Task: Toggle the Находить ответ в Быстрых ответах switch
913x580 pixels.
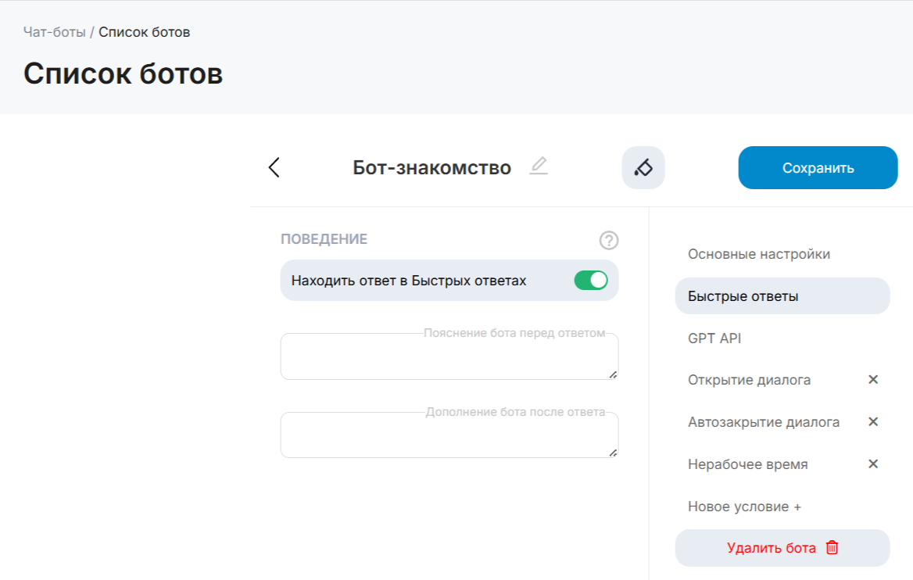Action: [x=590, y=281]
